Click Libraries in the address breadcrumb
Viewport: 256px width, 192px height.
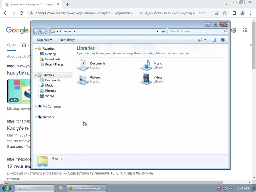click(x=66, y=31)
